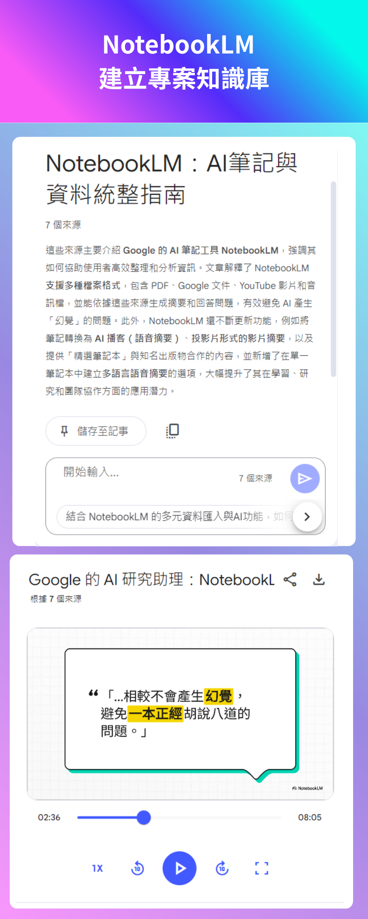
Task: Click the 儲存至記事 button
Action: click(x=96, y=431)
